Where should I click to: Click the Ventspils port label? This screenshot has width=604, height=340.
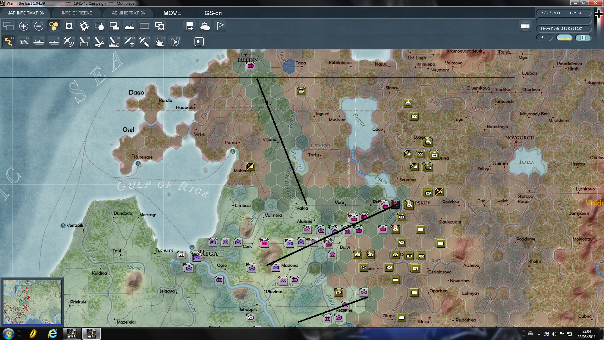[75, 225]
